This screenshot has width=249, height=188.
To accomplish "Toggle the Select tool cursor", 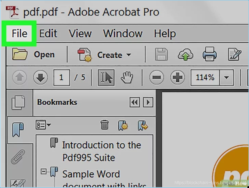I will [106, 77].
